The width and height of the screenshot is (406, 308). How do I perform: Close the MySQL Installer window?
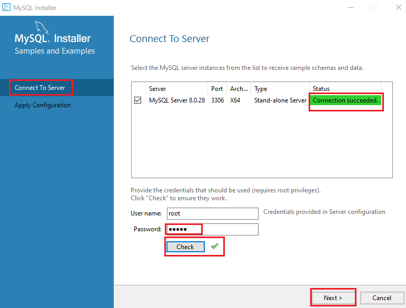pos(399,7)
